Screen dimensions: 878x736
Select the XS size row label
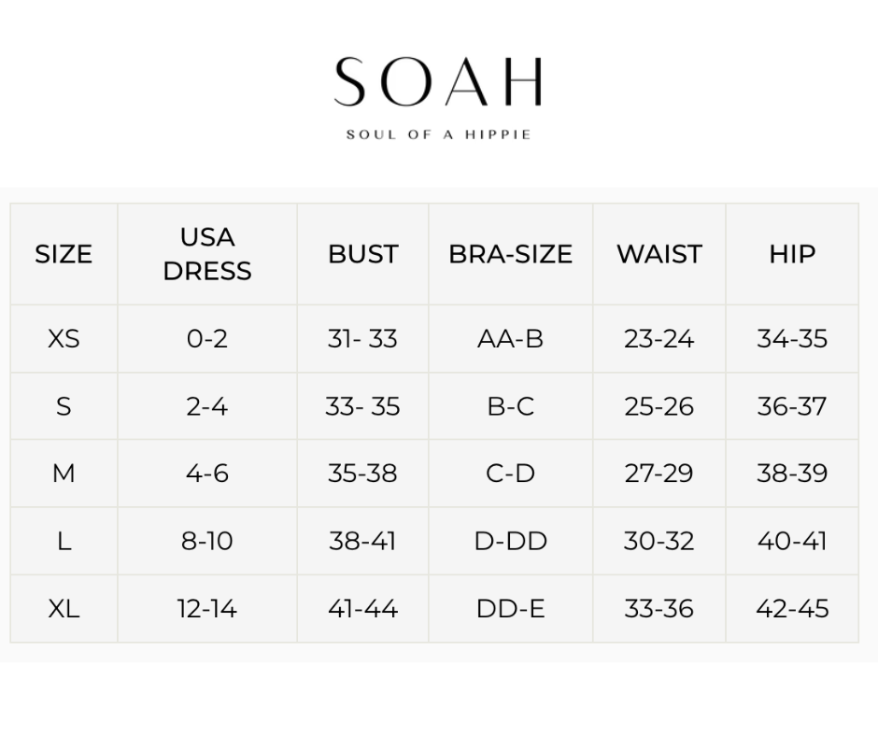[x=64, y=338]
